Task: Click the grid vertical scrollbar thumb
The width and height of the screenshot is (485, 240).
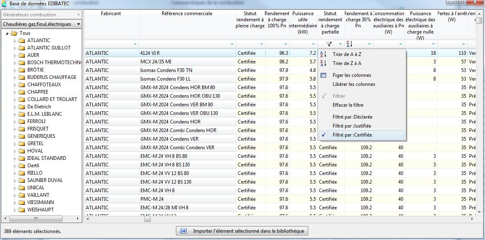Action: [x=479, y=20]
